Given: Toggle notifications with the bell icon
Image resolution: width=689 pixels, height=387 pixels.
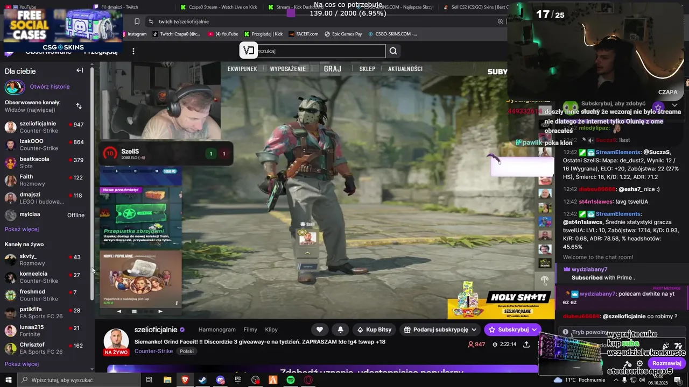Looking at the screenshot, I should click(x=340, y=329).
